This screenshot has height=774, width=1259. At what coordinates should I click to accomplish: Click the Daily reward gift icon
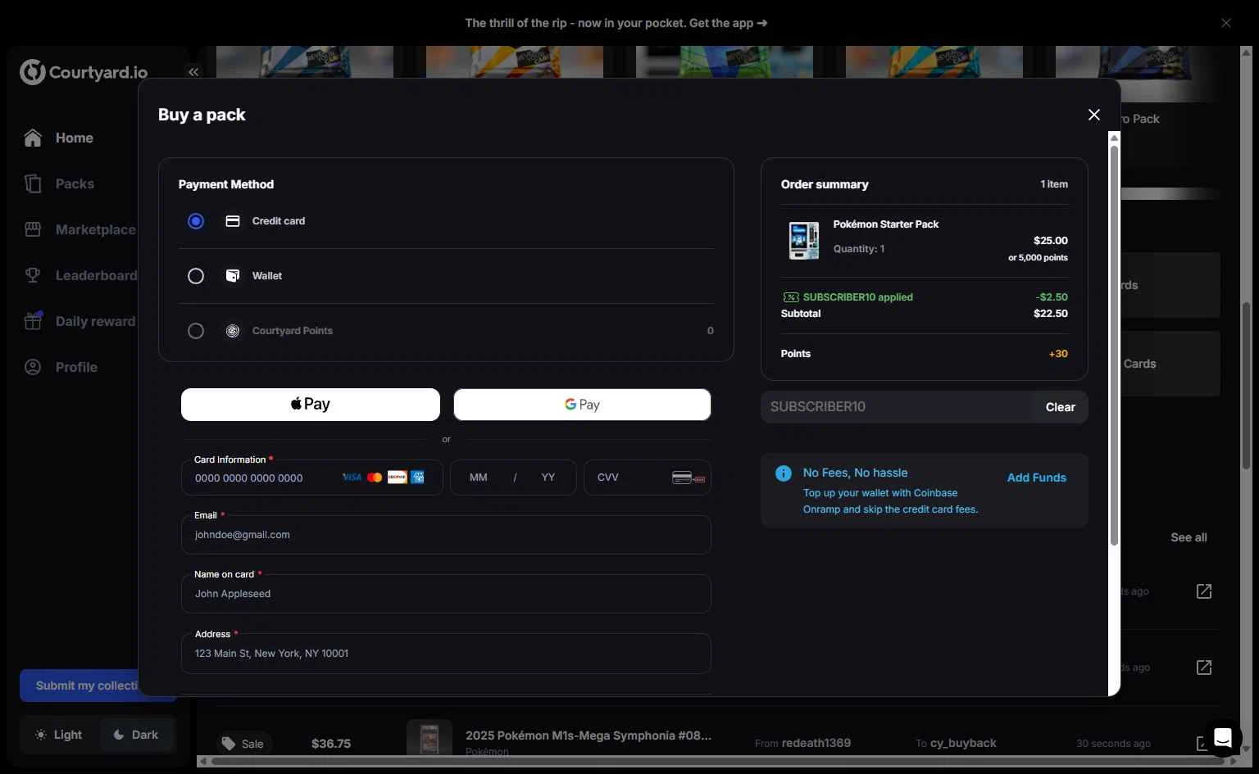33,321
